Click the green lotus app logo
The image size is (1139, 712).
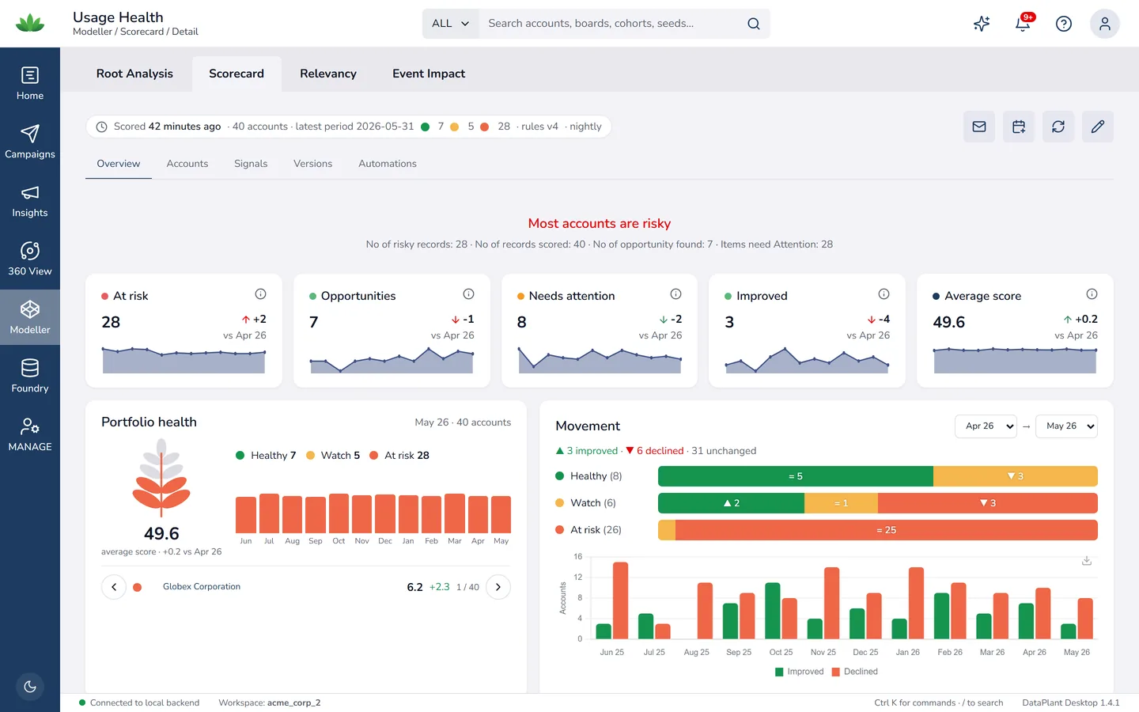coord(30,23)
